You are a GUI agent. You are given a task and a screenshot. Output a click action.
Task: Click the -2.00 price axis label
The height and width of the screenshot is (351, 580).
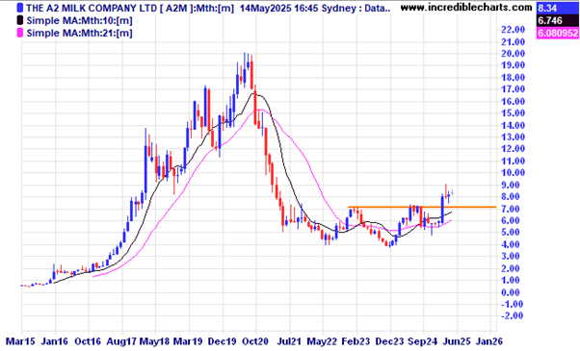pyautogui.click(x=513, y=316)
